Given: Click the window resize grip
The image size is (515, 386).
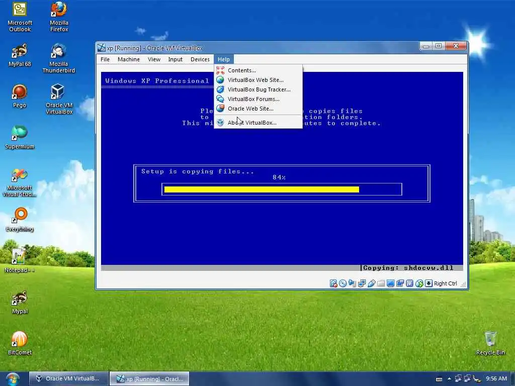Looking at the screenshot, I should tap(463, 284).
